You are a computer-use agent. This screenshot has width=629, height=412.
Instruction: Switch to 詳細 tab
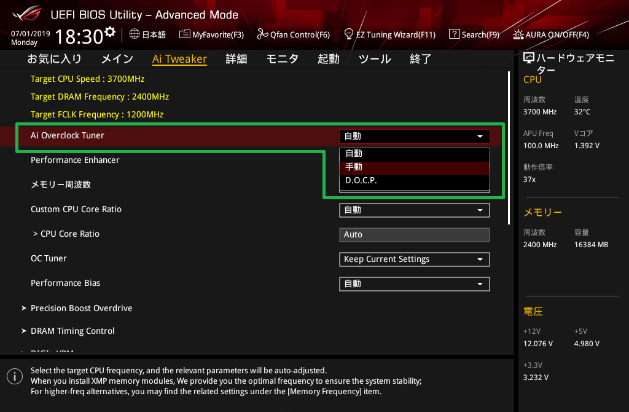tap(236, 59)
